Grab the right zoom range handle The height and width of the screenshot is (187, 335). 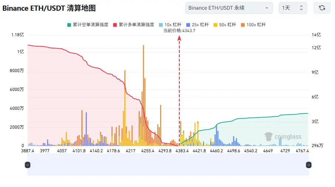pos(309,165)
